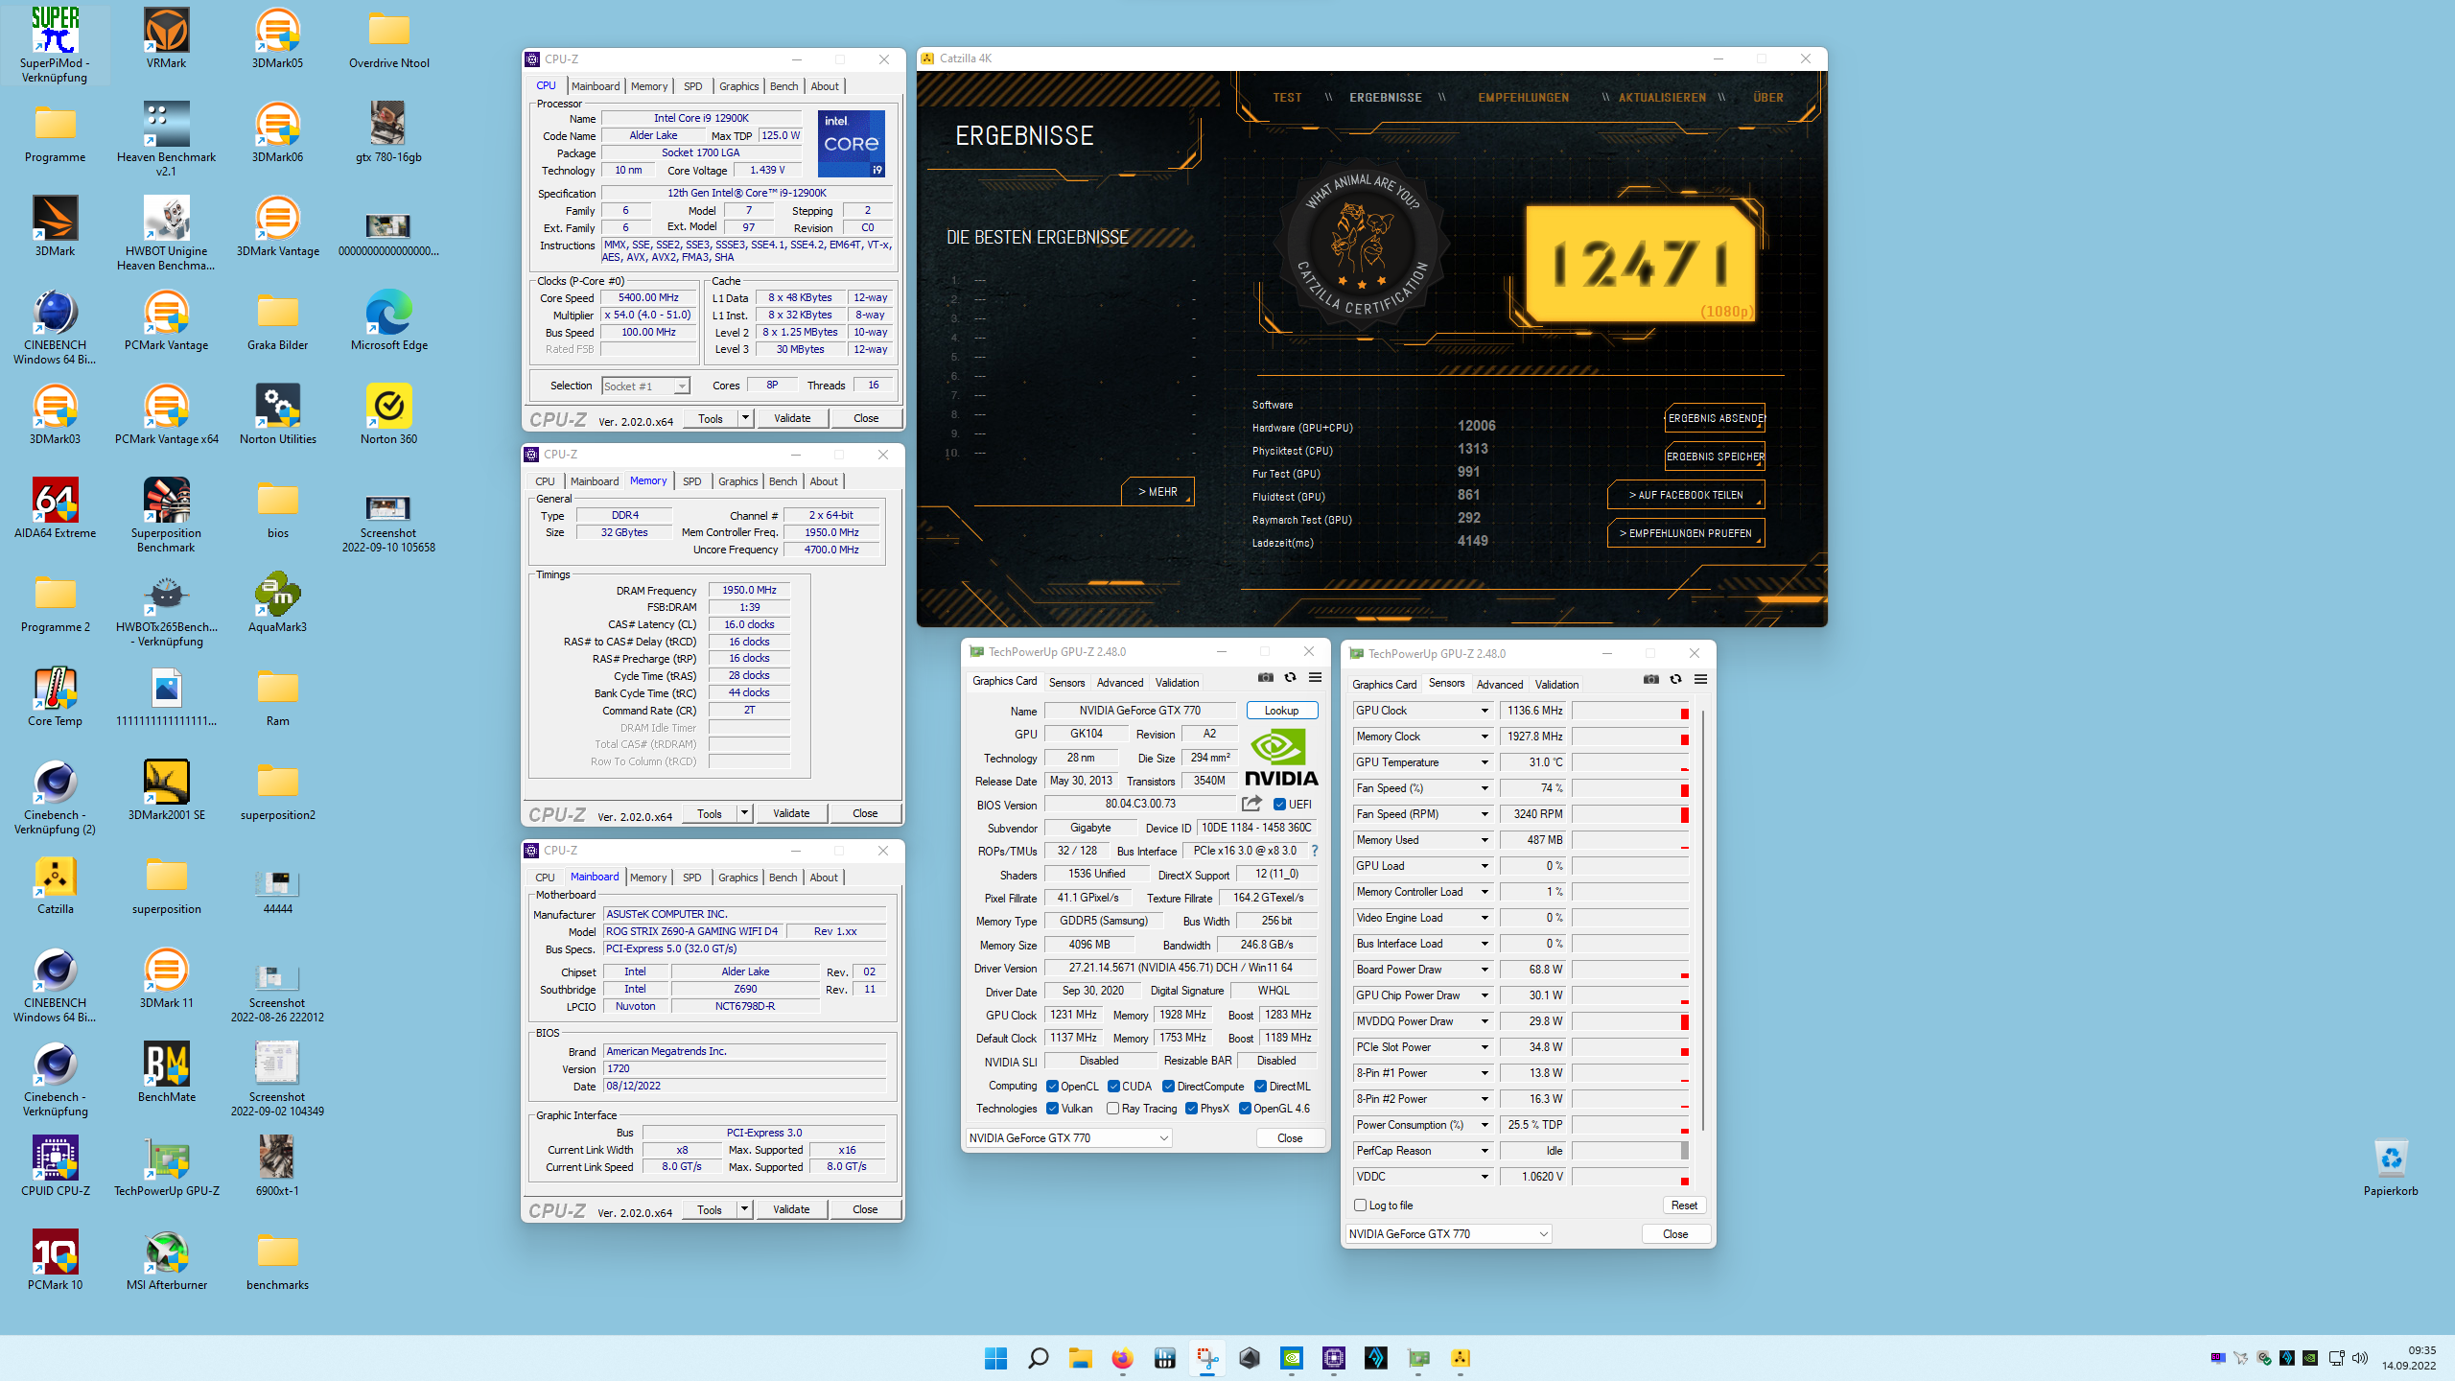Open EMPFEHLUNGEN tab in Catzilla
Viewport: 2455px width, 1381px height.
1524,98
